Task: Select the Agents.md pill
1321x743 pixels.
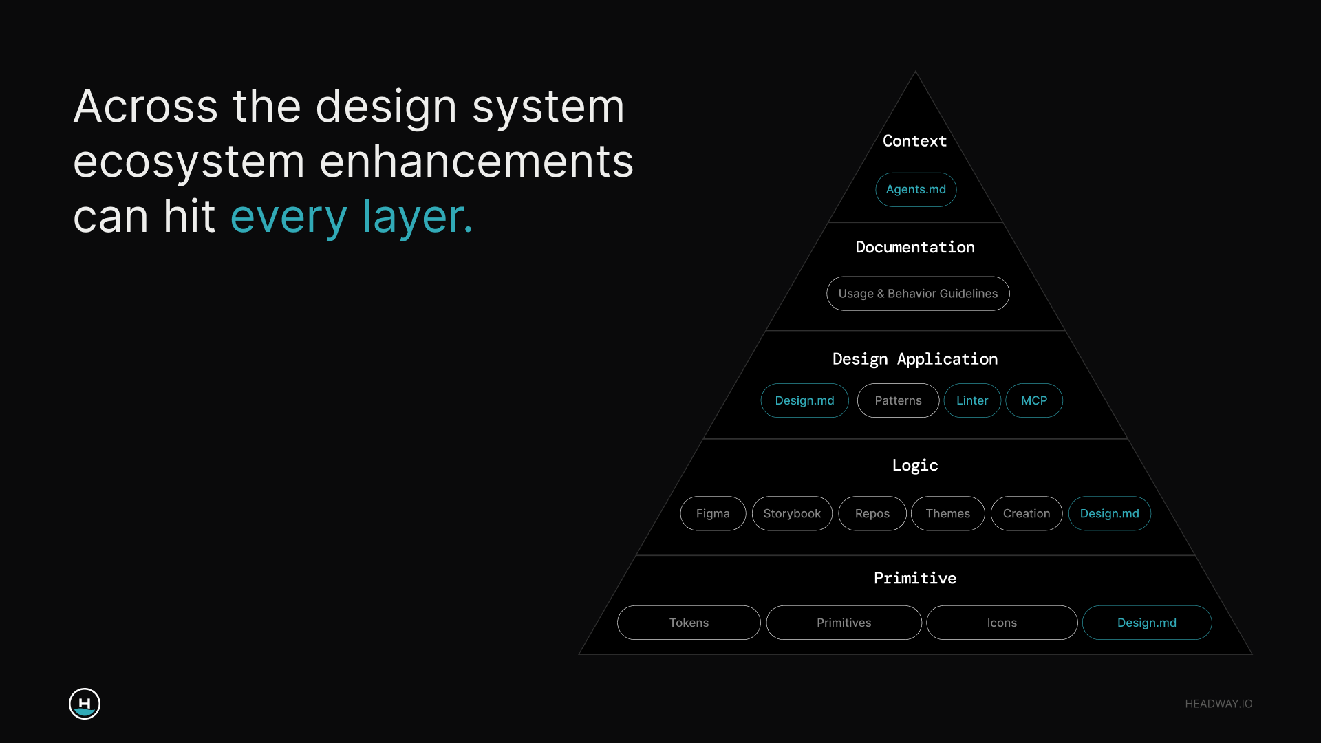Action: (916, 189)
